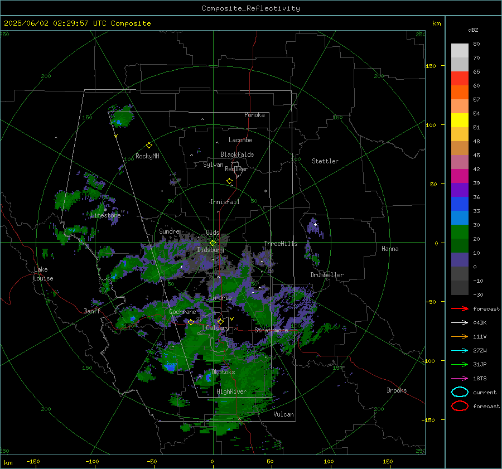Click the orange swatch between 60 and 57 dBZ
The image size is (502, 469).
point(460,92)
